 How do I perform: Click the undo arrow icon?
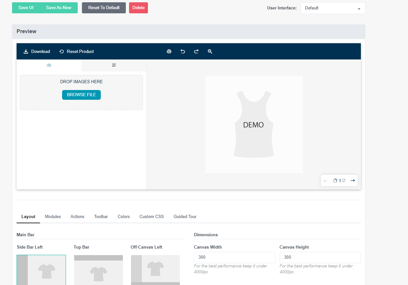[183, 51]
